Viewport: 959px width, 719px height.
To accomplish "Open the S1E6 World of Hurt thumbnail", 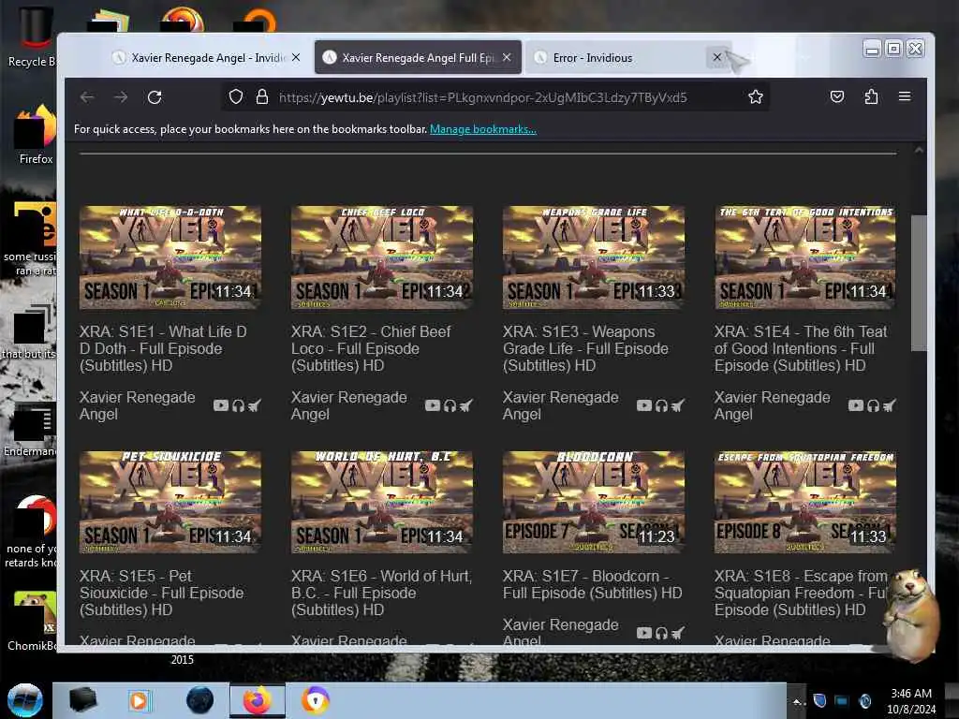I will tap(382, 503).
